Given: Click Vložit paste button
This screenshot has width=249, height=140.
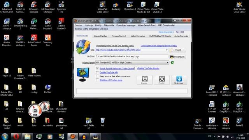Looking at the screenshot, I should coord(177,50).
